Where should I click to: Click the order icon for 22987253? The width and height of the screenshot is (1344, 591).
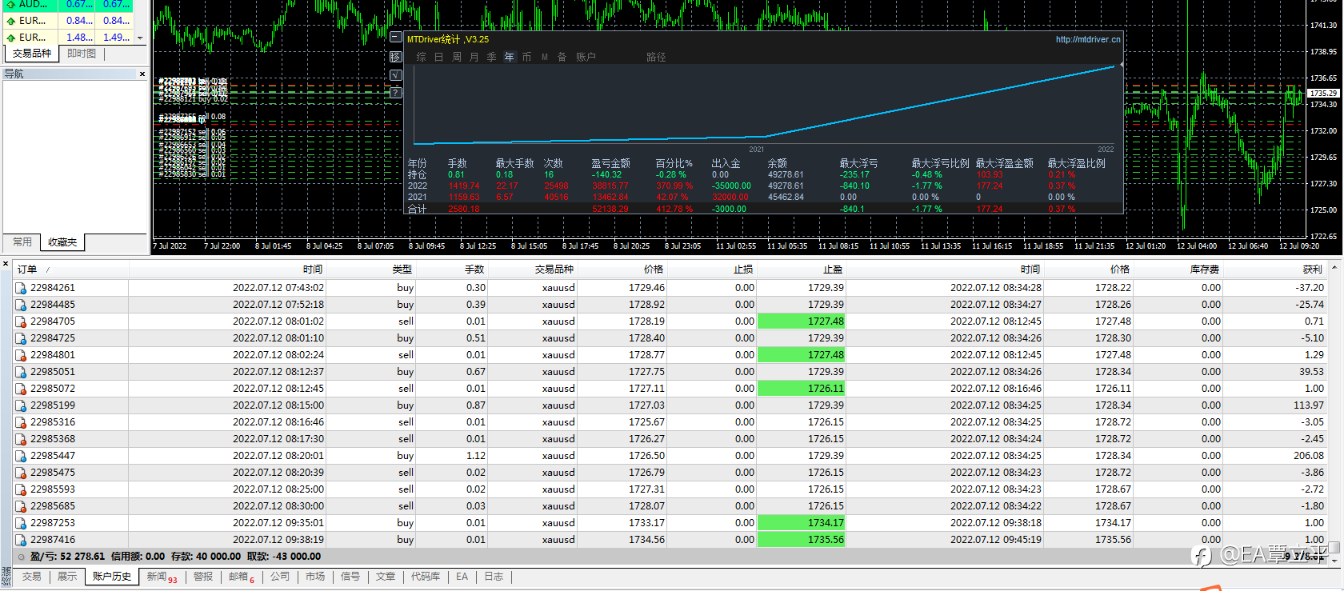point(21,523)
